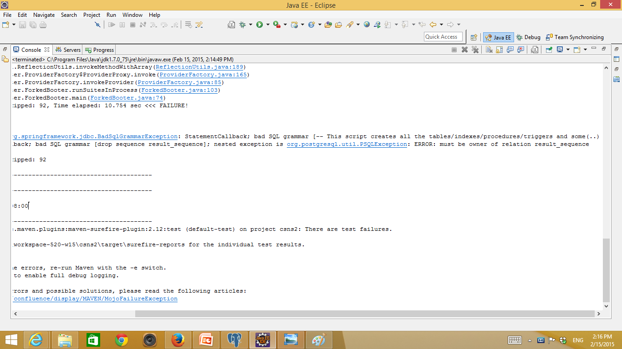The image size is (622, 349).
Task: Toggle Show Console on standard output change
Action: pyautogui.click(x=510, y=50)
